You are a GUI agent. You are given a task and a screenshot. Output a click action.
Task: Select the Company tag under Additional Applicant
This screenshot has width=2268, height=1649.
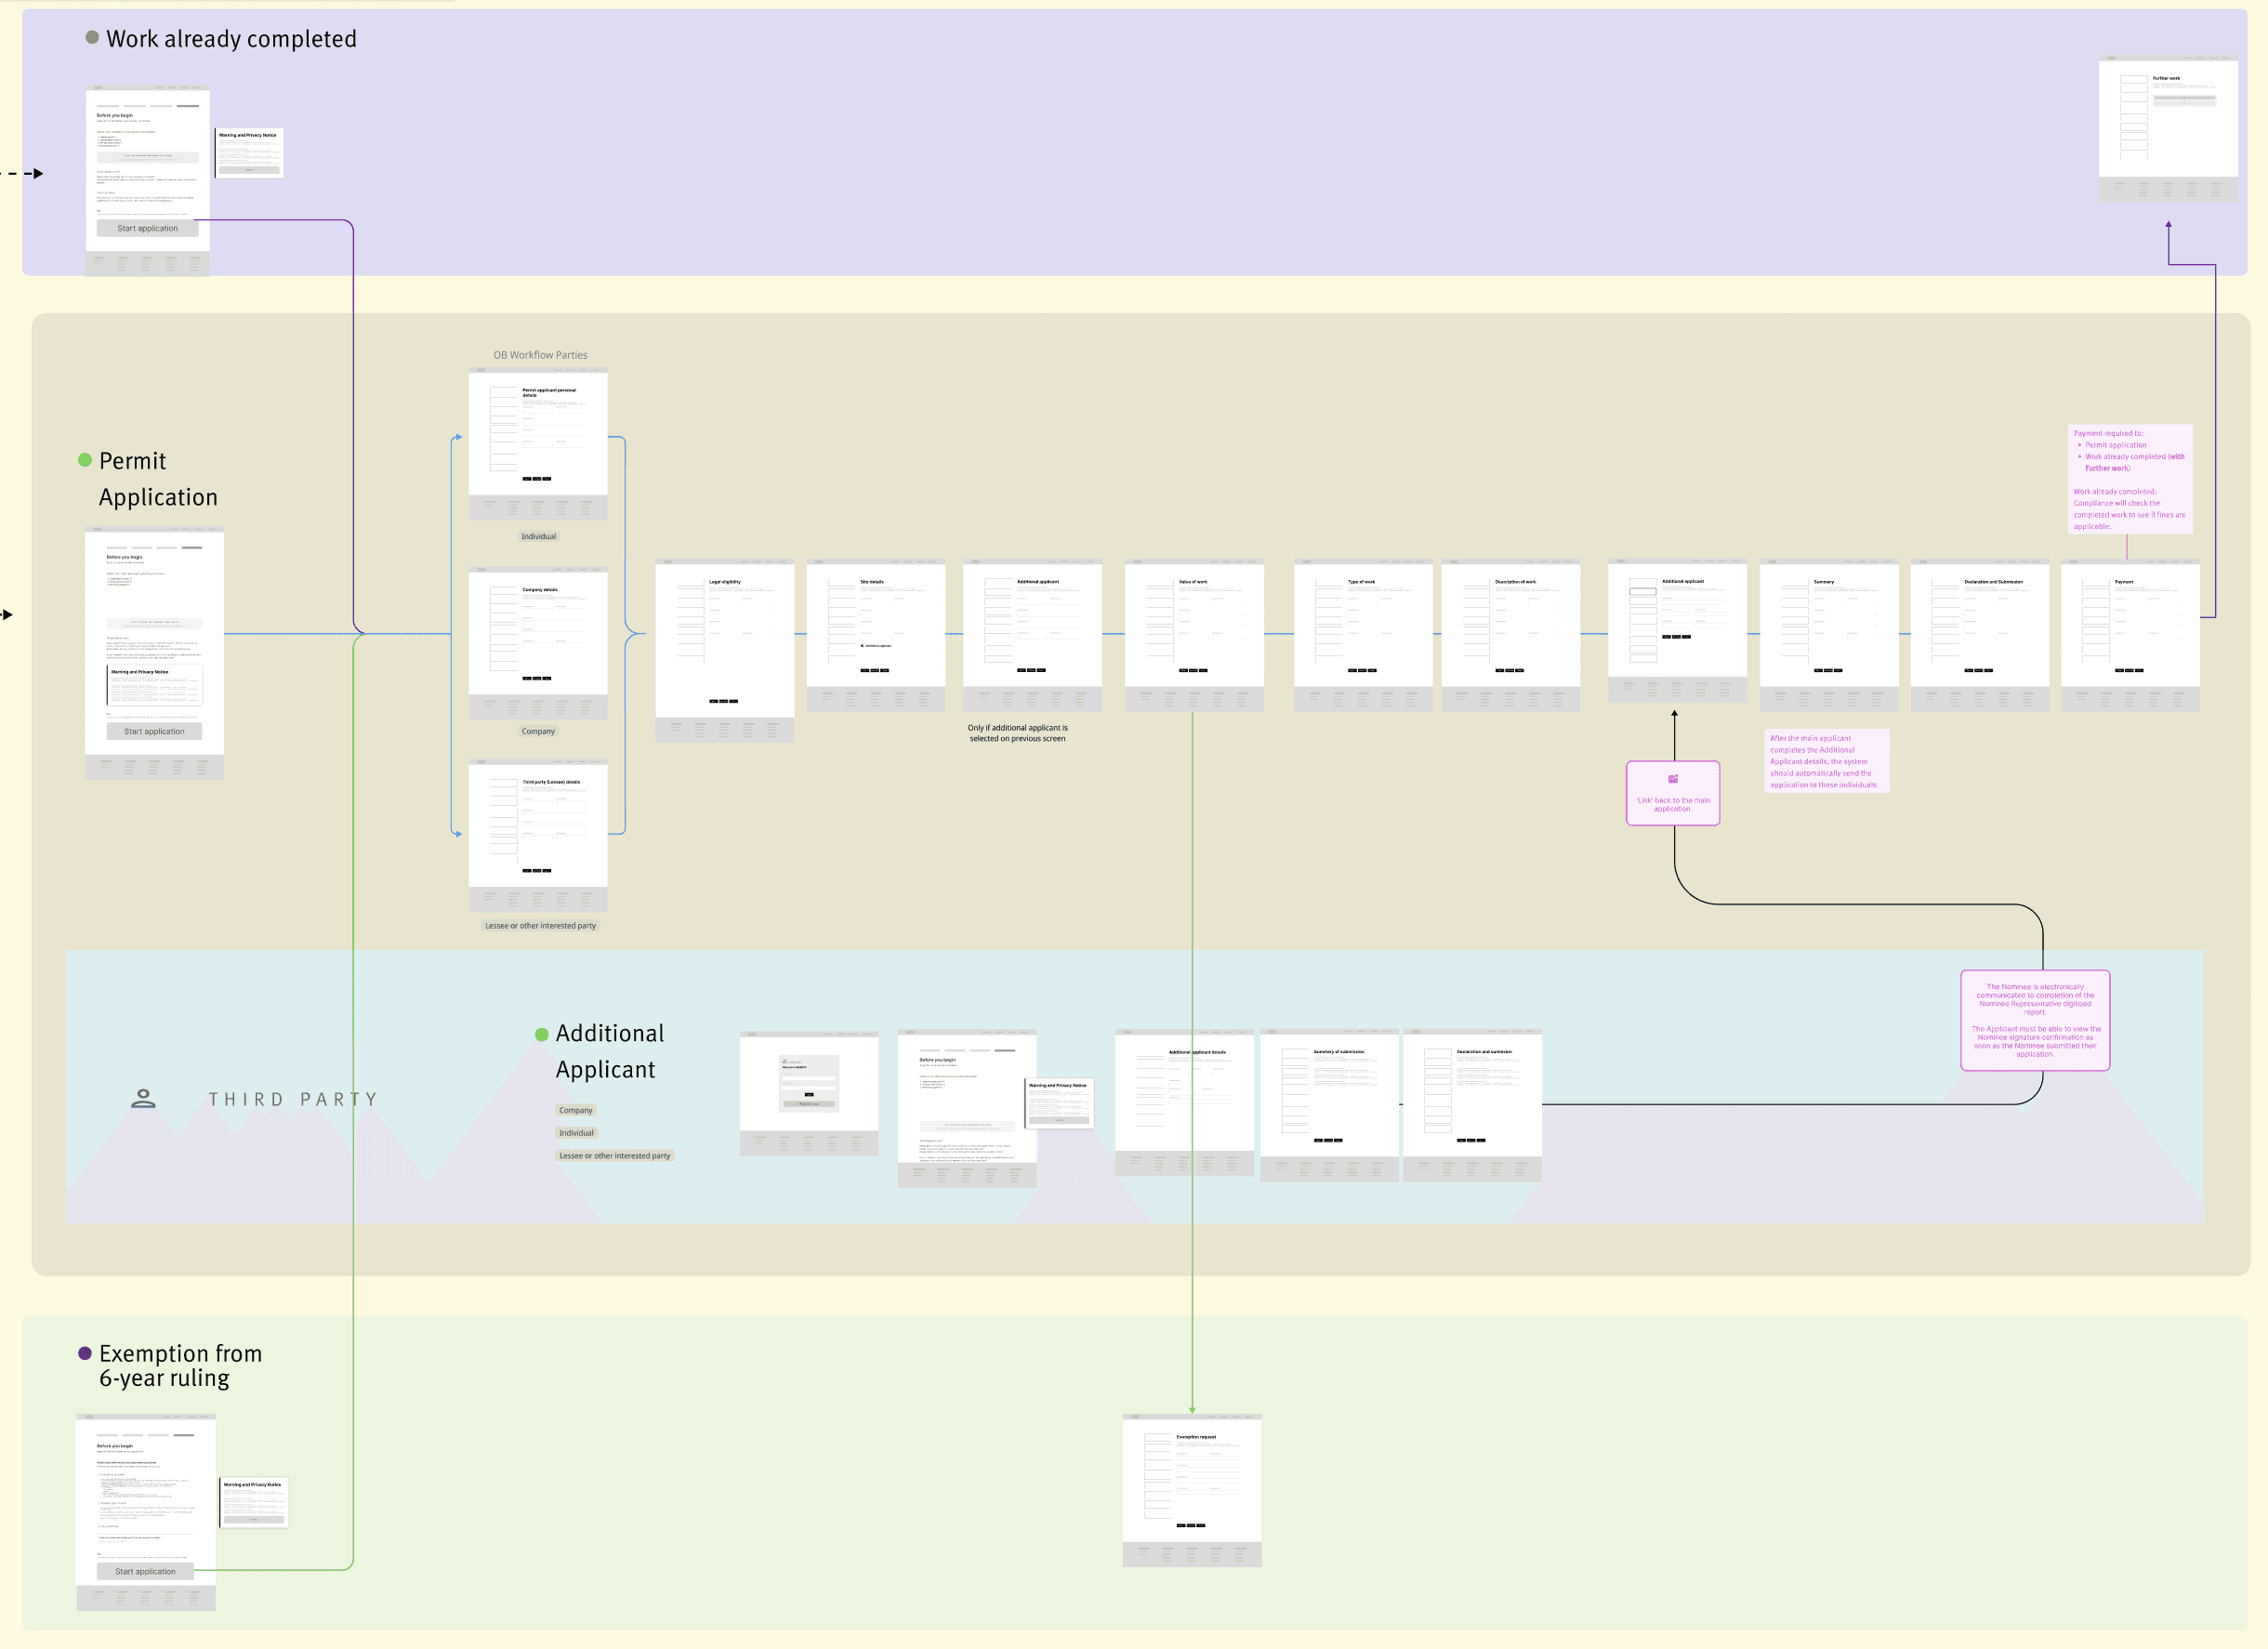tap(575, 1110)
